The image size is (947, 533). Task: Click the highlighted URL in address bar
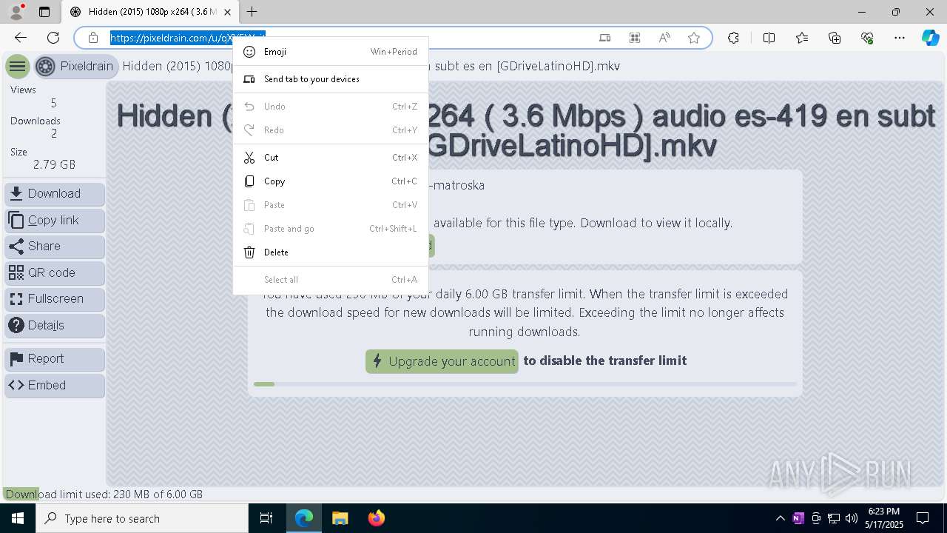188,38
